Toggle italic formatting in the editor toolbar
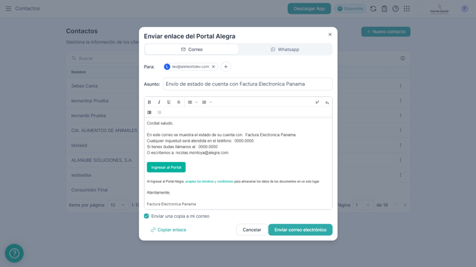This screenshot has height=267, width=476. click(x=159, y=102)
